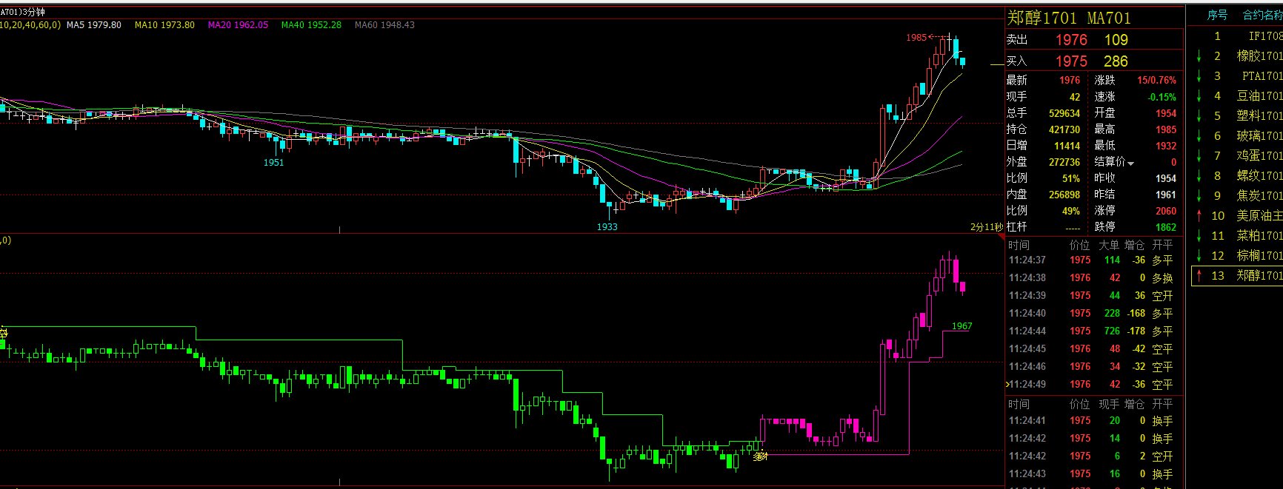Image resolution: width=1283 pixels, height=489 pixels.
Task: Select the 玻璃1701 contract row
Action: point(1259,136)
